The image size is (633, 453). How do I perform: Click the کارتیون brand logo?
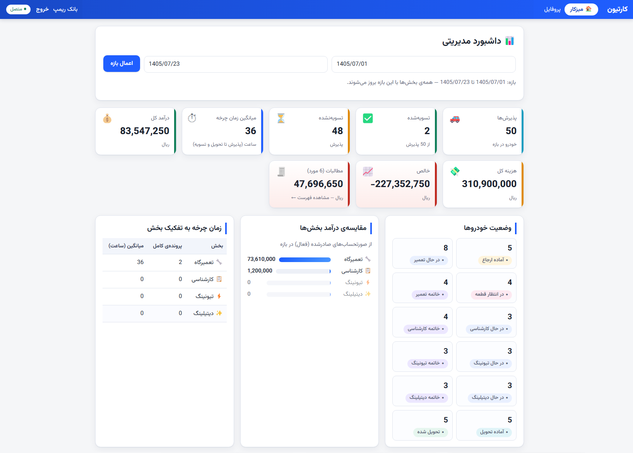pos(618,9)
